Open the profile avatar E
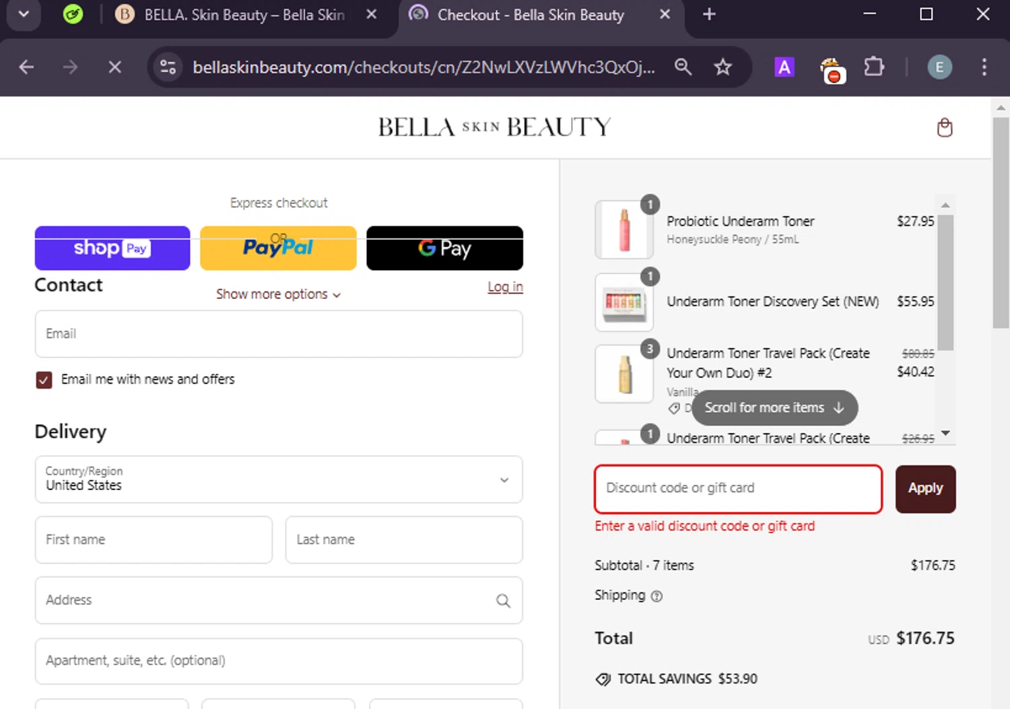Viewport: 1010px width, 709px height. coord(939,67)
